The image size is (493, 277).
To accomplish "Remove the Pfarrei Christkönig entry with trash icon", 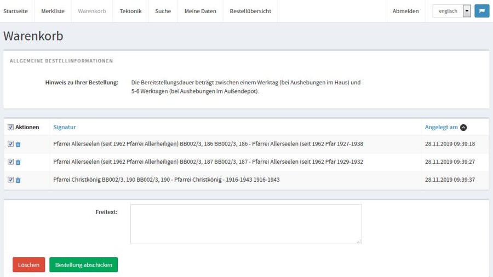I will click(18, 180).
